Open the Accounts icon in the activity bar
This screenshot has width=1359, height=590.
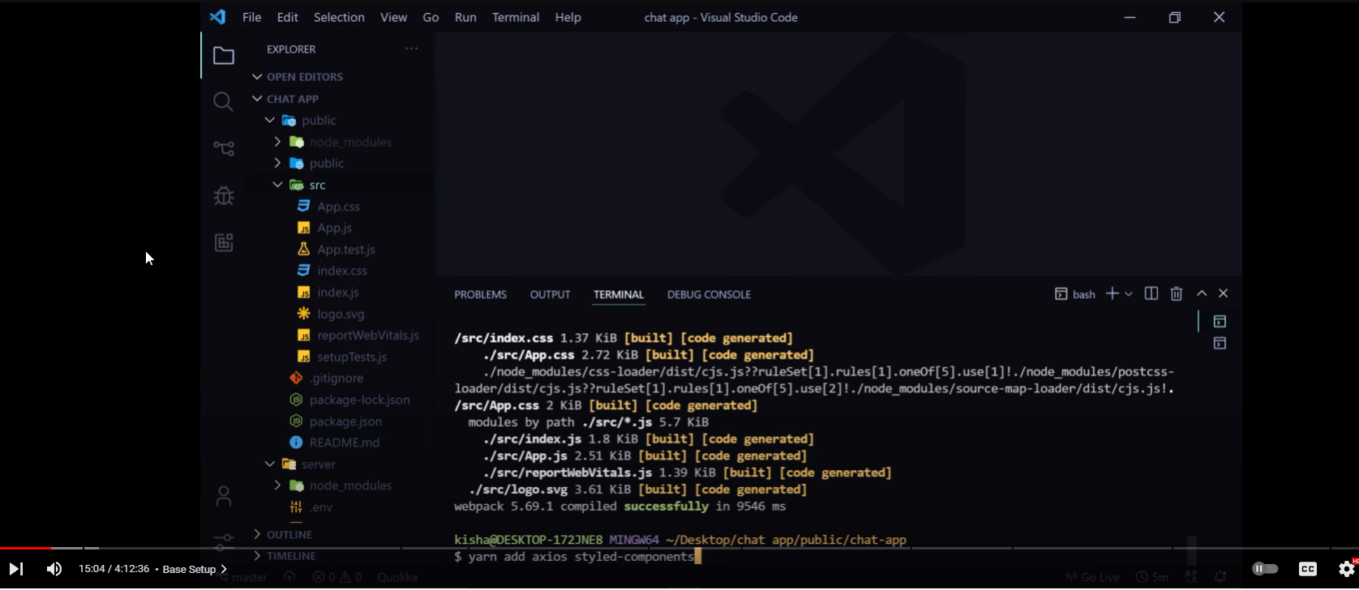(223, 496)
